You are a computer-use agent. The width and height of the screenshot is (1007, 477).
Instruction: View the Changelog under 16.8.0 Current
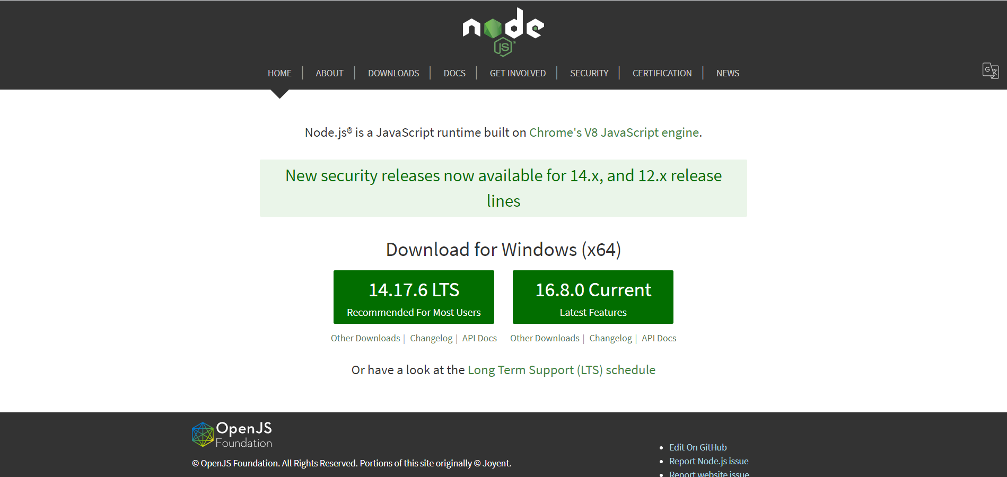coord(610,338)
